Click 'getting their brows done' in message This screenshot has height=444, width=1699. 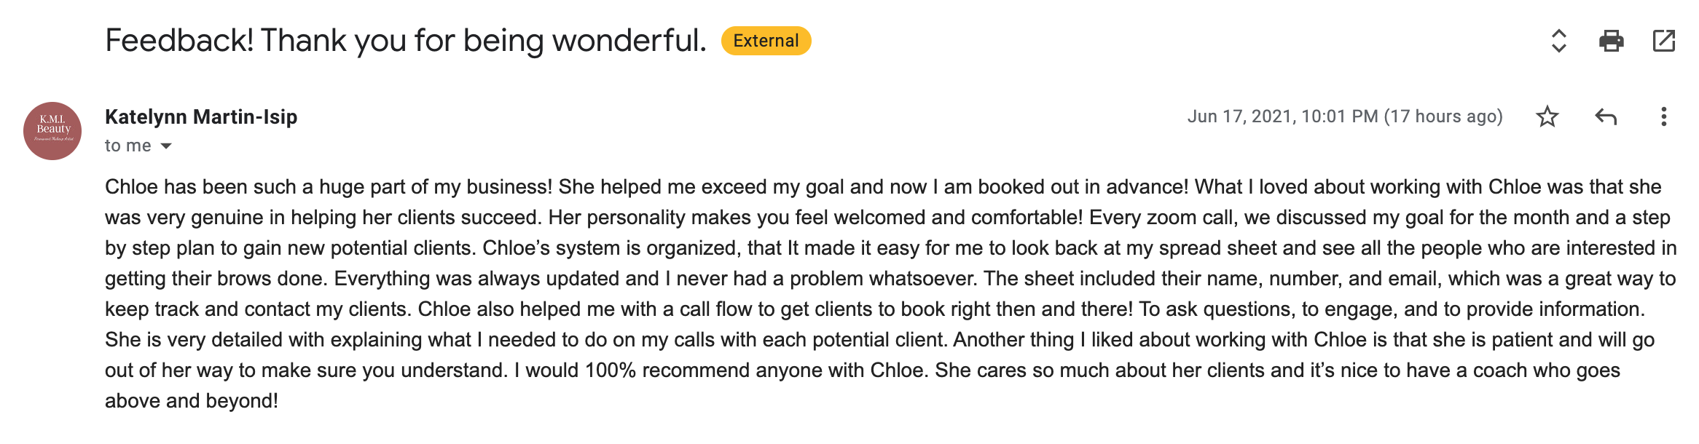coord(216,279)
